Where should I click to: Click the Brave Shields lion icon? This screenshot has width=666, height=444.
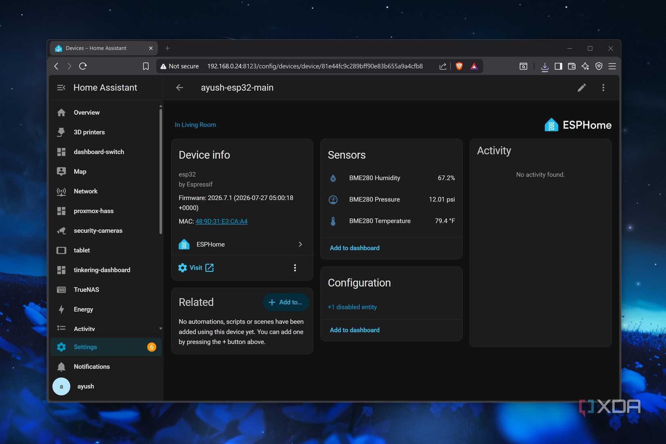pyautogui.click(x=459, y=66)
